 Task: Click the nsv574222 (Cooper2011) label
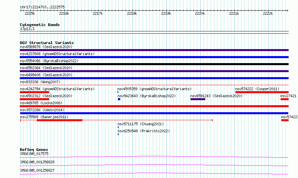coord(257,89)
